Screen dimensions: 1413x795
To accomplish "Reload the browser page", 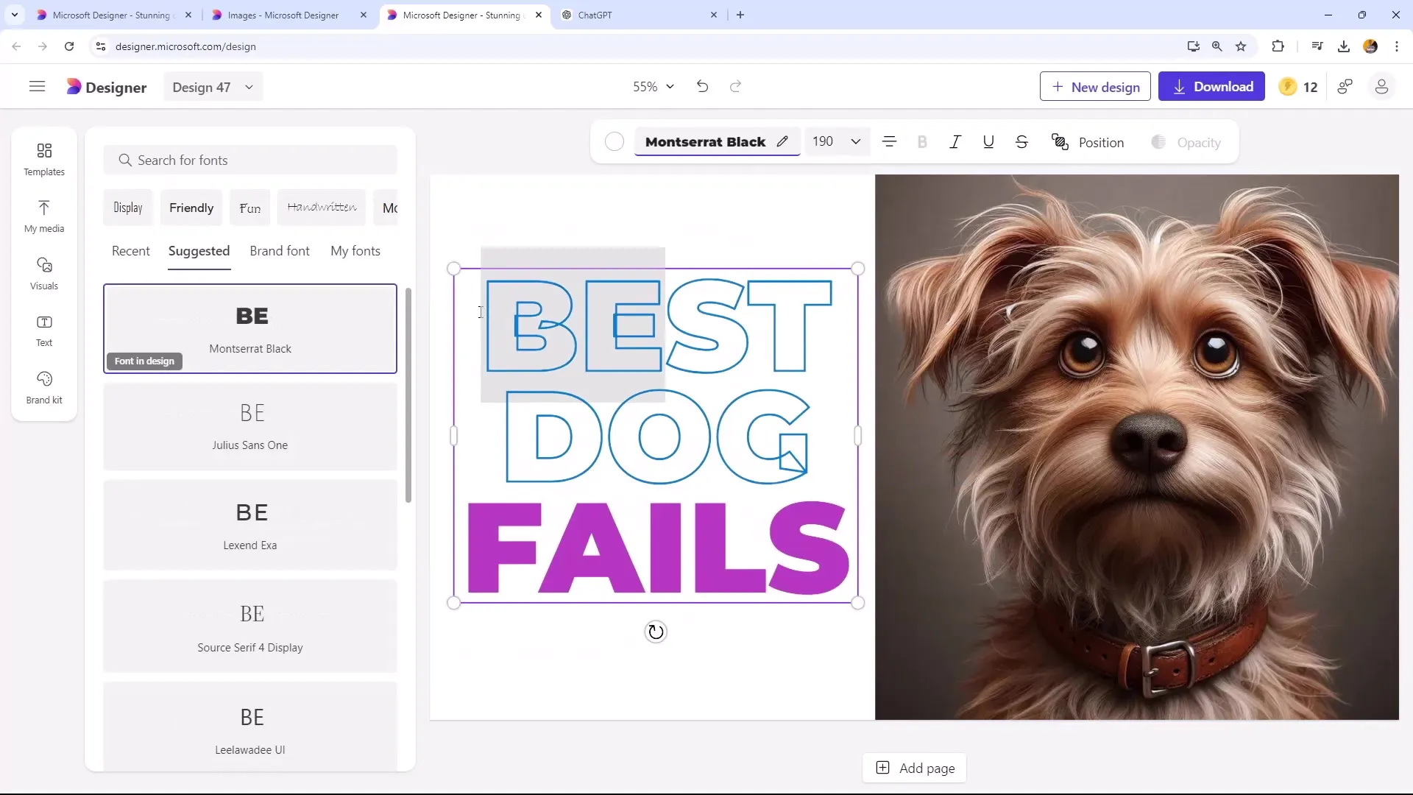I will [69, 46].
